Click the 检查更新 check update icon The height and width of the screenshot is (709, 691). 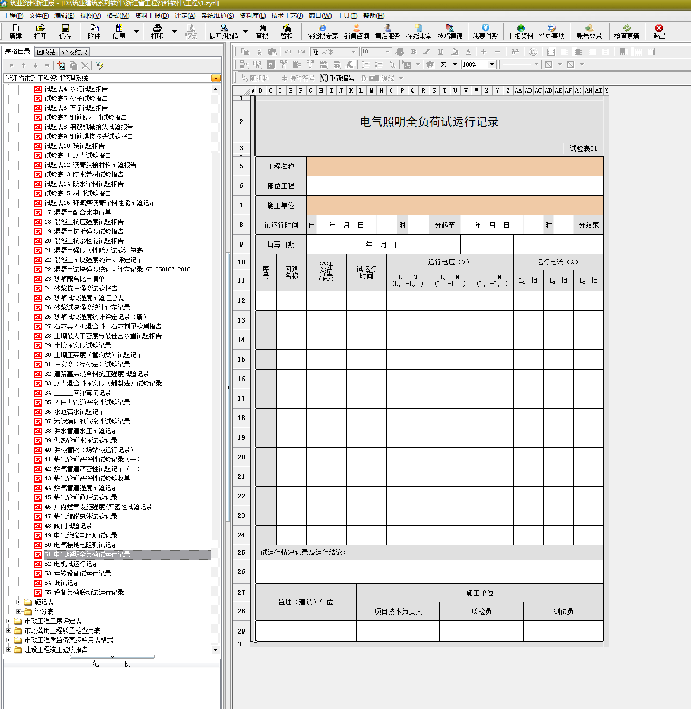[627, 31]
